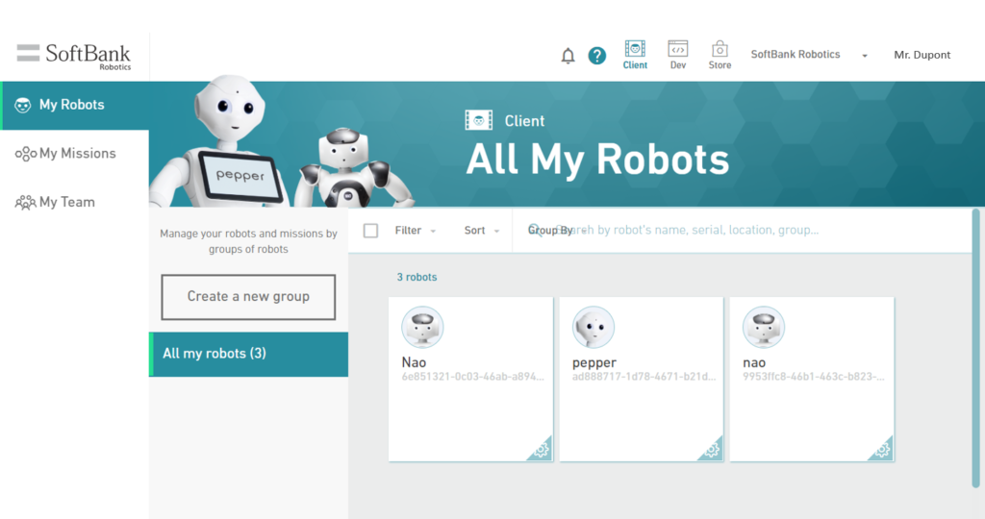Select My Robots in sidebar

tap(71, 105)
